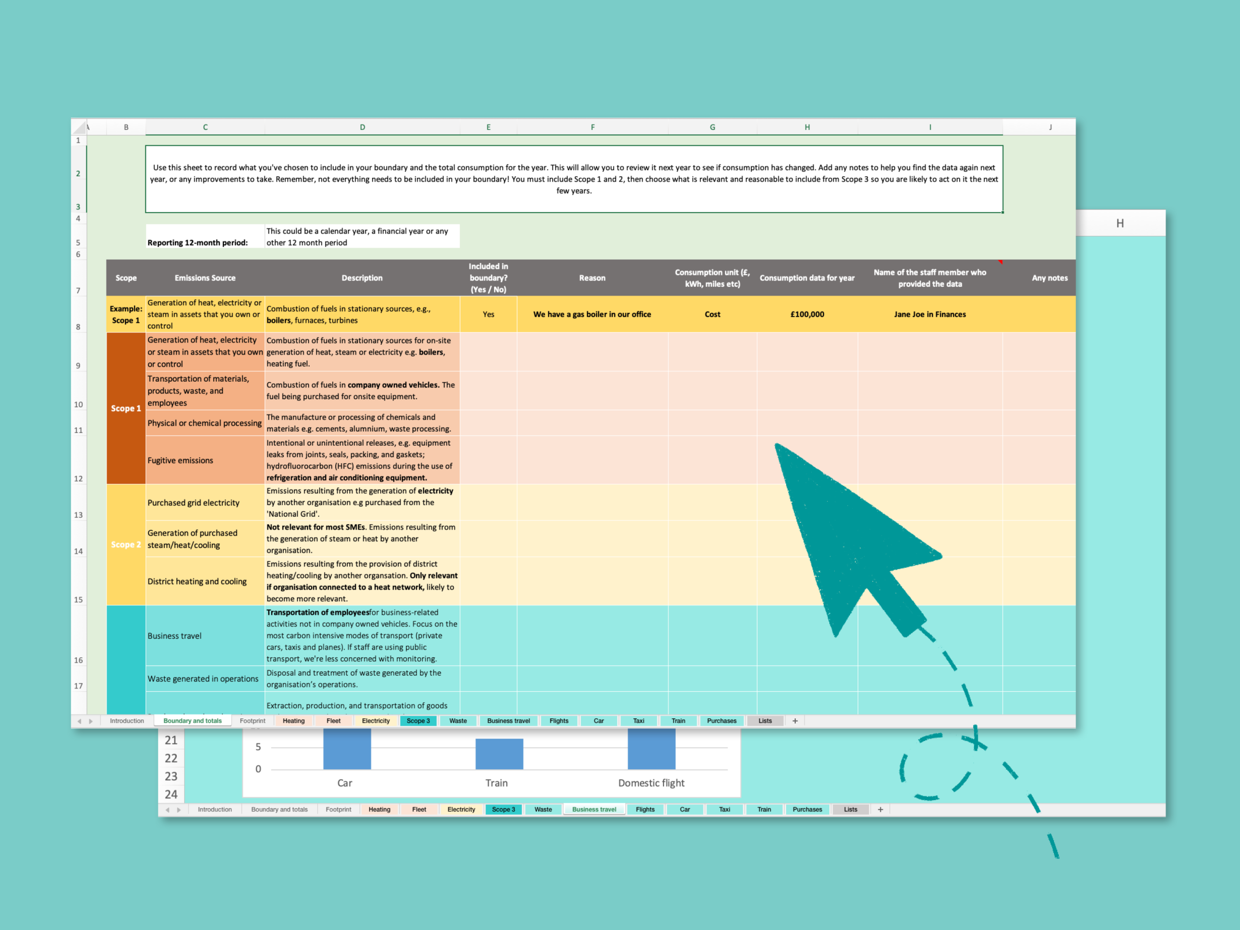Click the 'Purchased grid electricity' cell
Screen dimensions: 1240x930
[x=205, y=502]
